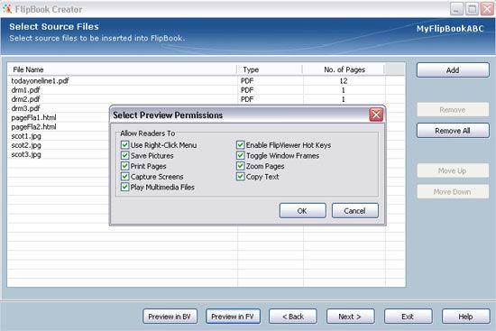Screen dimensions: 496x331
Task: Click the 12 pages cell for todayoneline1.pdf
Action: pos(344,81)
